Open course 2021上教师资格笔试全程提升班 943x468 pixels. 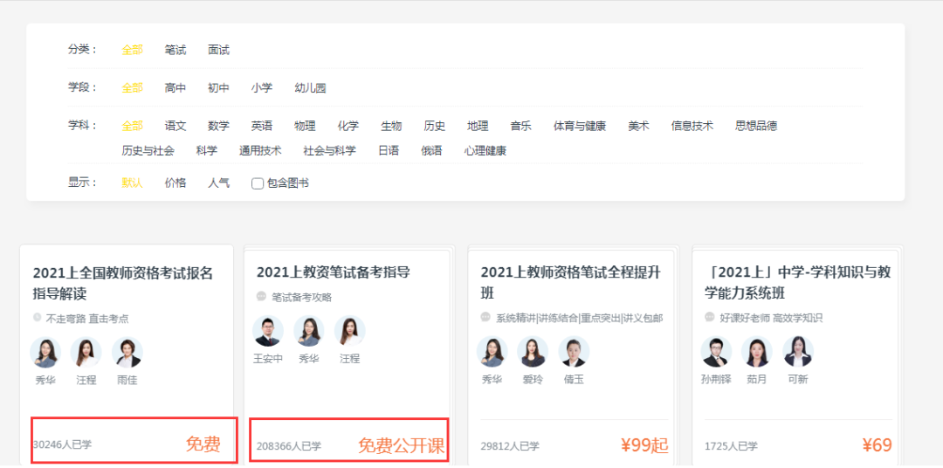pyautogui.click(x=571, y=283)
